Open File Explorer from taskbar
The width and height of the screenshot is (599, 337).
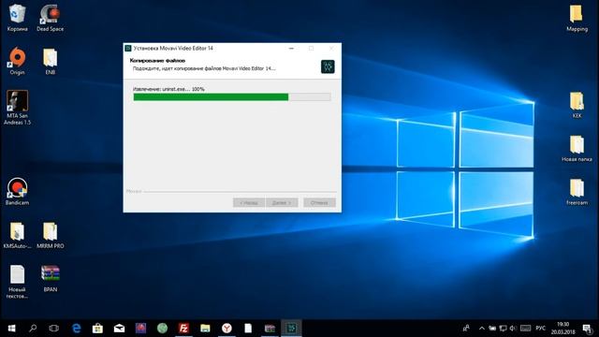[x=205, y=329]
